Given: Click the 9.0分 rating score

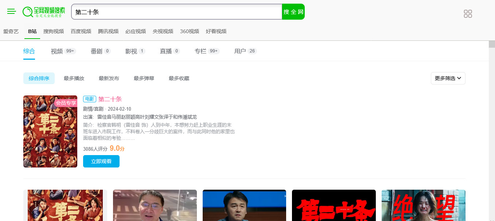Looking at the screenshot, I should (x=117, y=148).
